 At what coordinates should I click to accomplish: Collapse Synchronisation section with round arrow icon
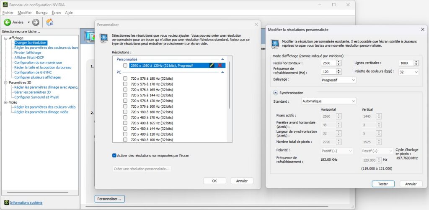[x=275, y=93]
